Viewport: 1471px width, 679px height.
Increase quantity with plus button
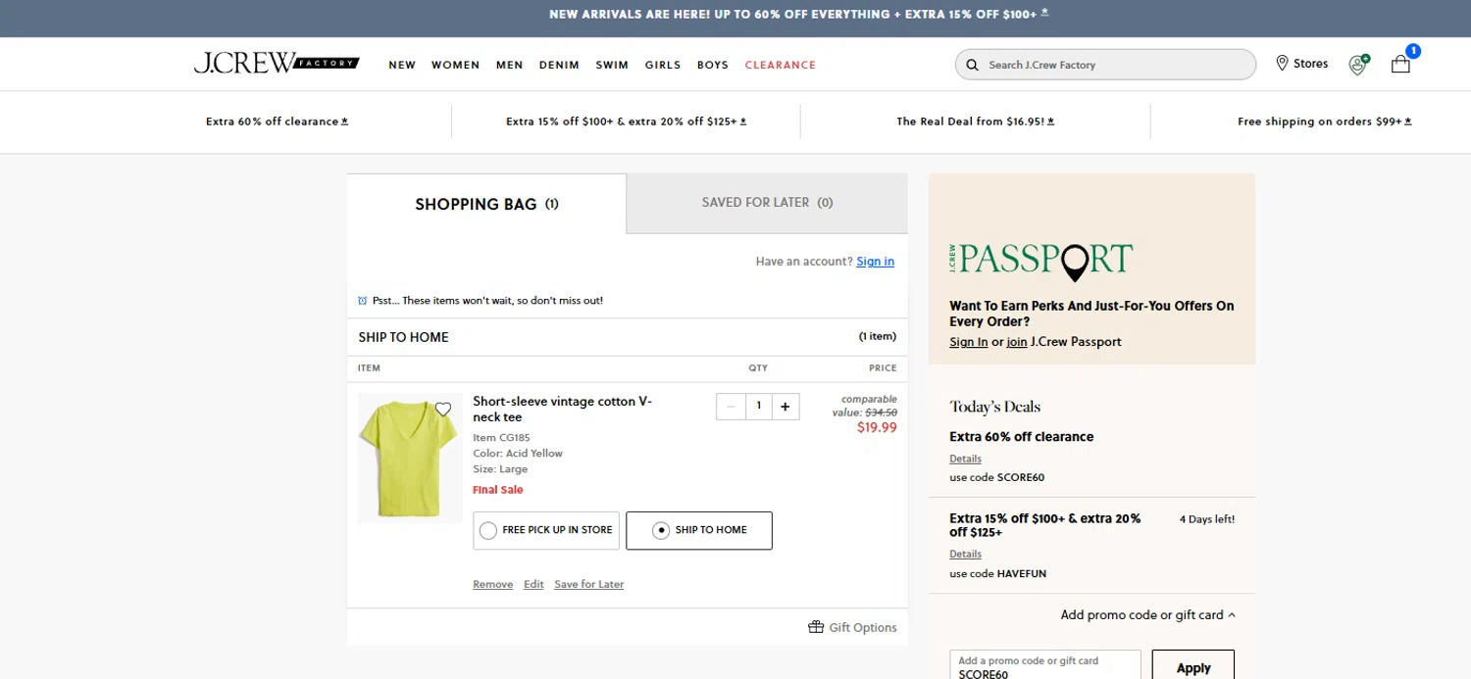tap(785, 406)
